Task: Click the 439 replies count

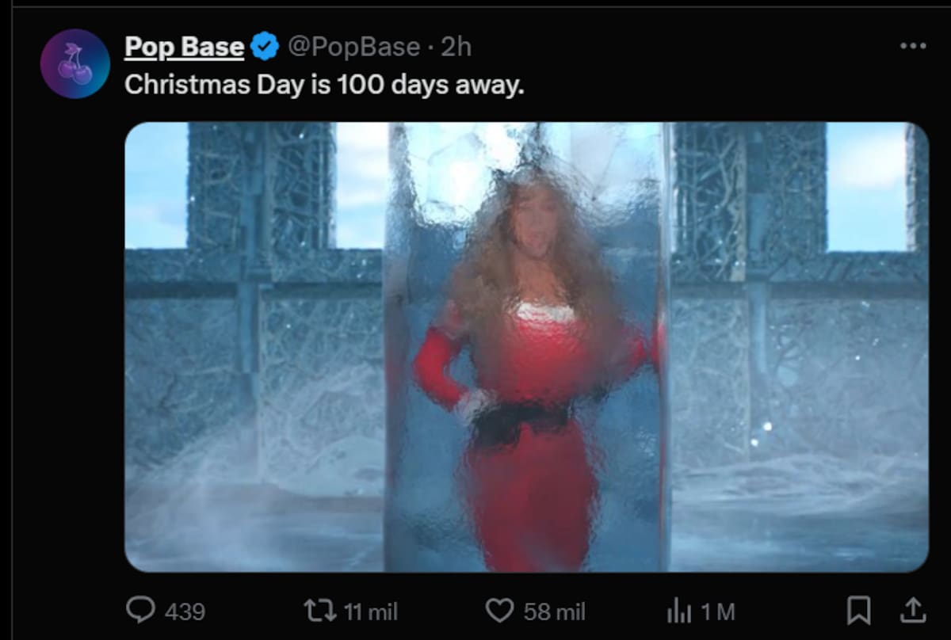Action: [185, 611]
